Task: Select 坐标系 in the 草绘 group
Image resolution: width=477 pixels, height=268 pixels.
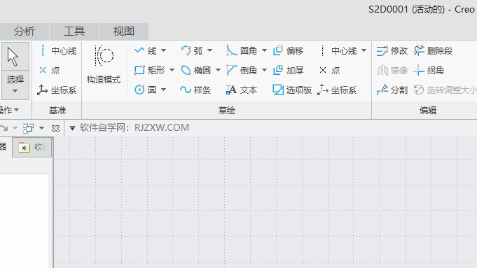Action: tap(337, 90)
